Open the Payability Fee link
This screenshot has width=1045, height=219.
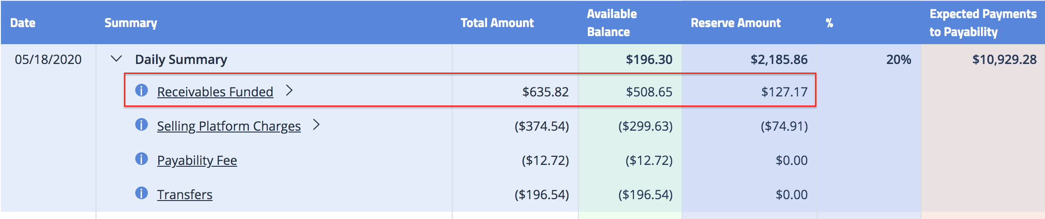pyautogui.click(x=197, y=160)
